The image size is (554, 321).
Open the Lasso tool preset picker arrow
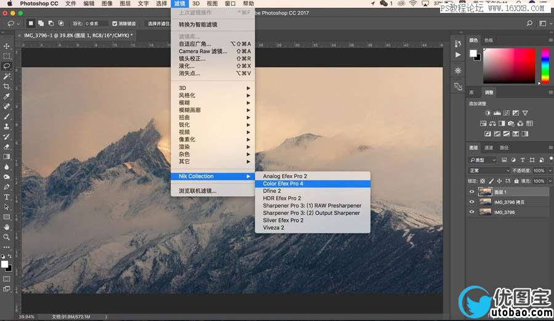coord(18,23)
